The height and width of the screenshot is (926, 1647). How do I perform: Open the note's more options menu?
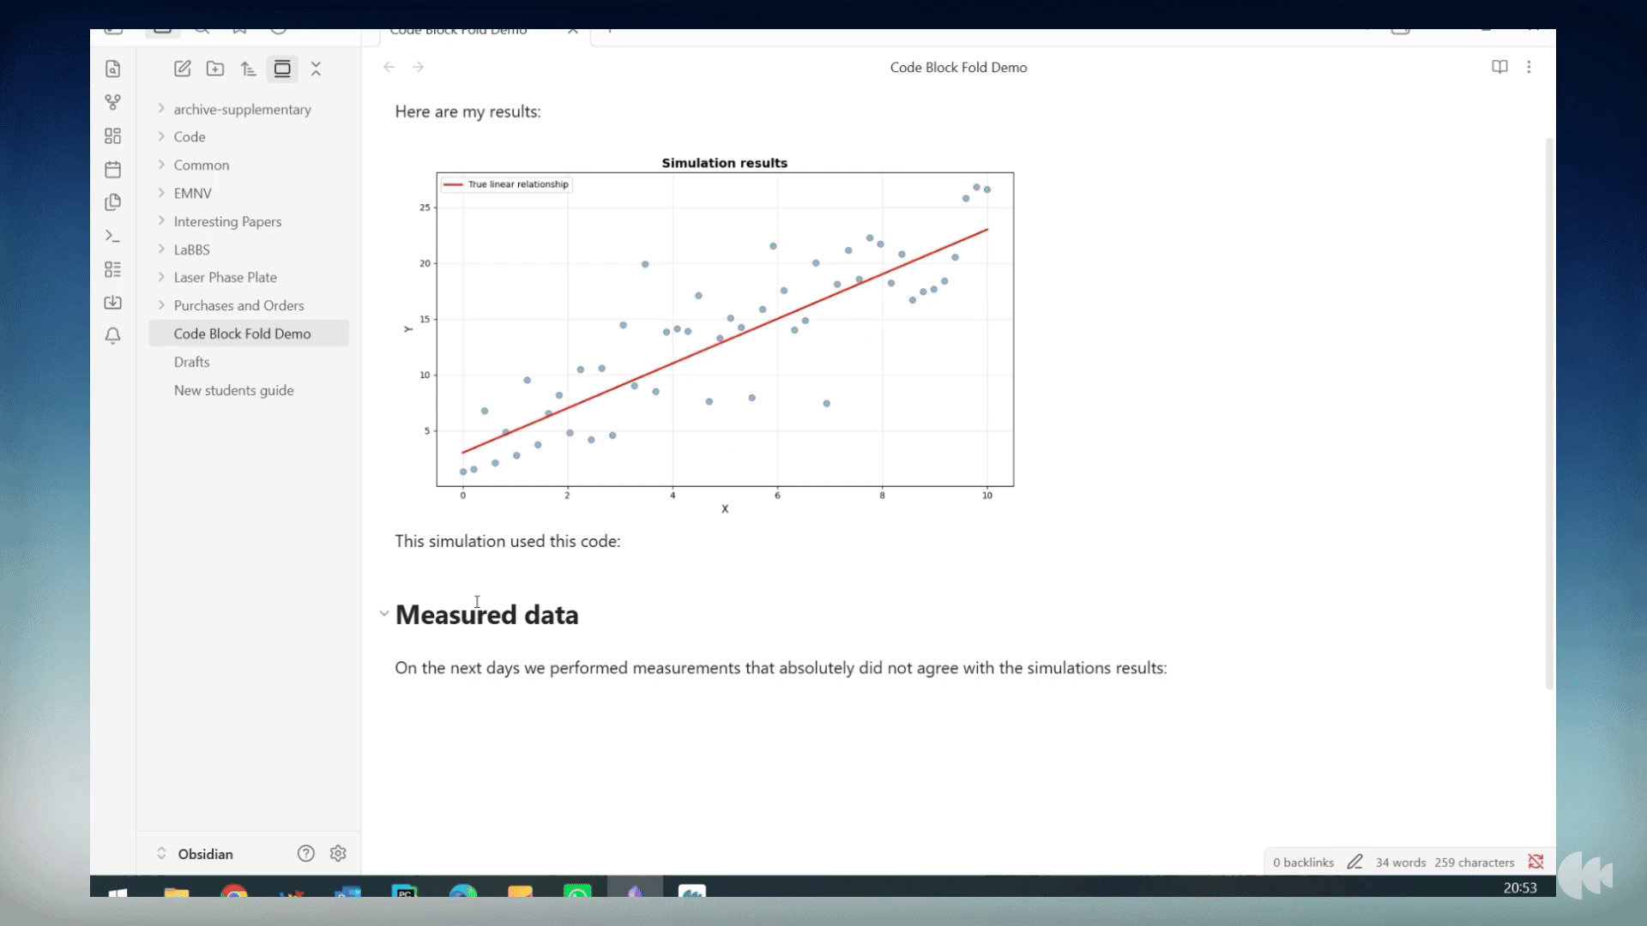click(x=1529, y=67)
